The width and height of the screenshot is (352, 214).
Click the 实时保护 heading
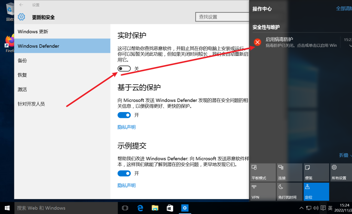click(x=132, y=35)
